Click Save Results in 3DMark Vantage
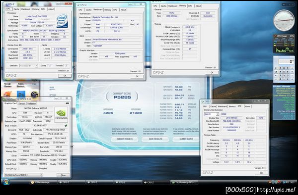298x195 pixels. (155, 139)
